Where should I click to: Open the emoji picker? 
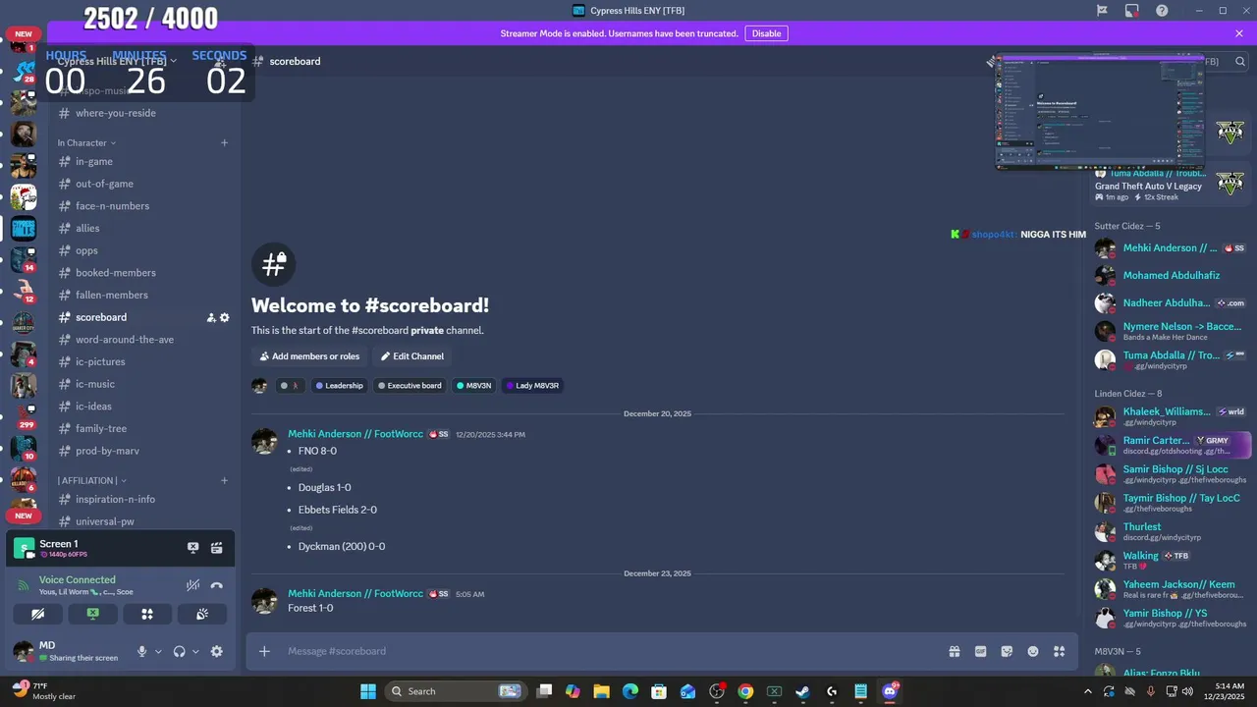click(1033, 651)
